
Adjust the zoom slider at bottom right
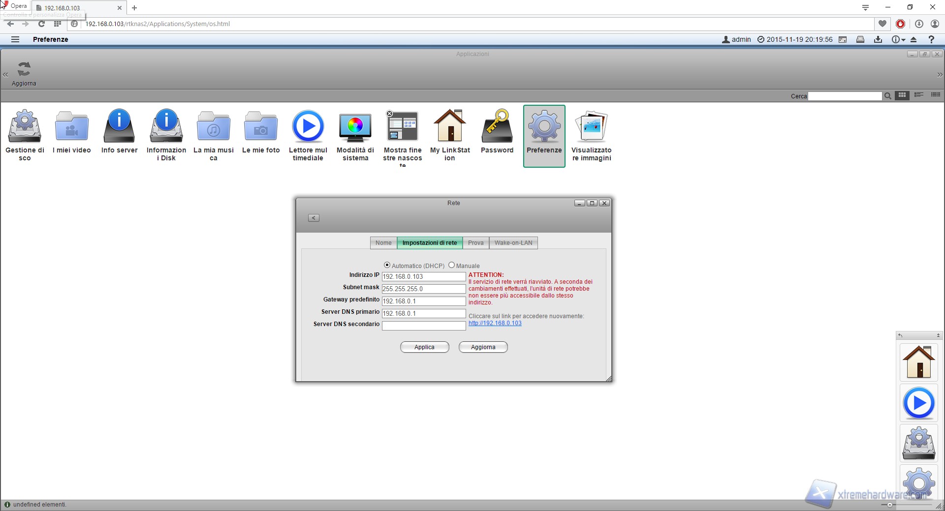[x=889, y=505]
